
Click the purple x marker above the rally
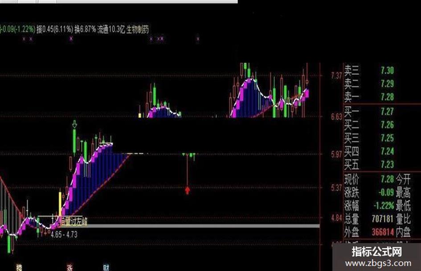(71, 39)
